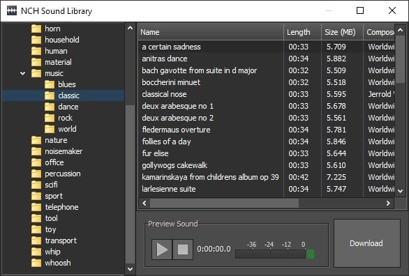
Task: Click sound list scroll-down arrow
Action: (x=400, y=191)
